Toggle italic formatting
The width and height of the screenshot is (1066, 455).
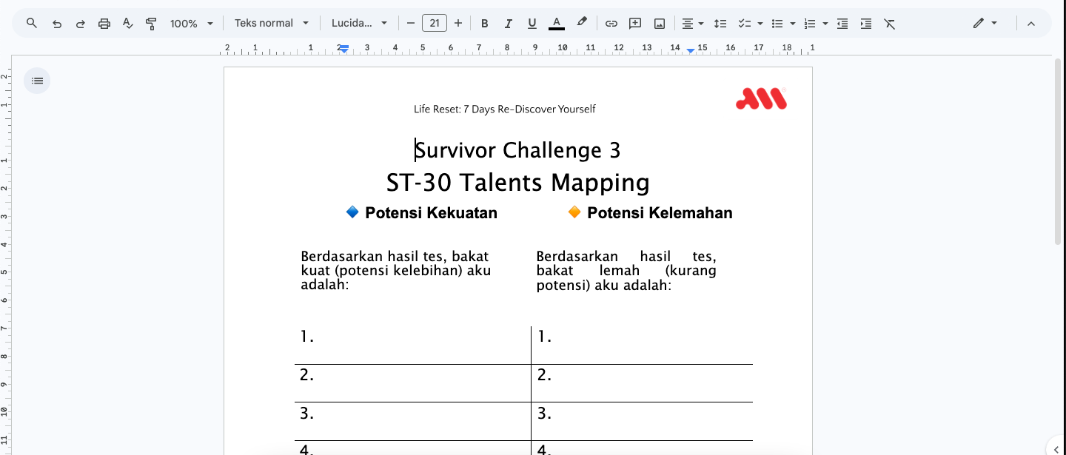pos(508,24)
